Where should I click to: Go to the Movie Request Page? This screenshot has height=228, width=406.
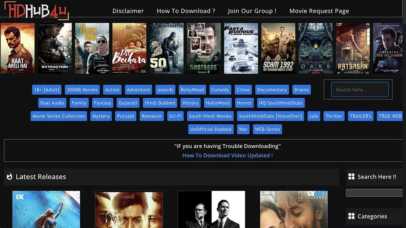coord(319,11)
